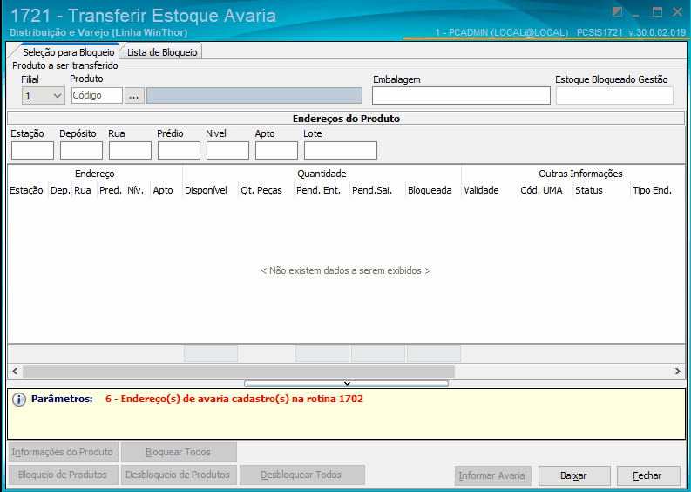
Task: Click the Desbloquear Todos button
Action: (x=301, y=475)
